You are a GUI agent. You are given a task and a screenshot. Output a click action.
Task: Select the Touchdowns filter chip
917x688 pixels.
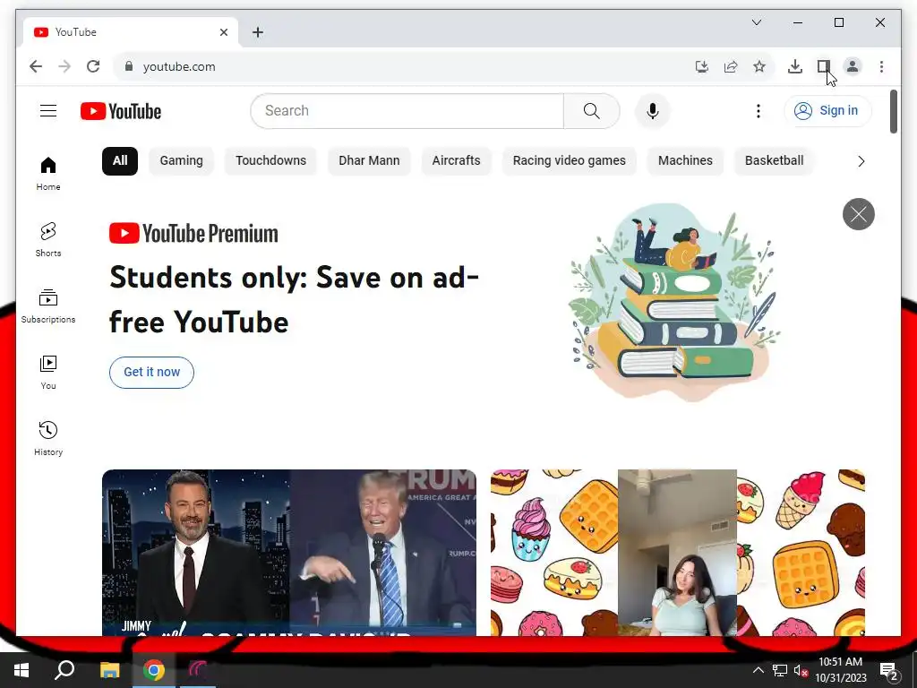pos(270,161)
